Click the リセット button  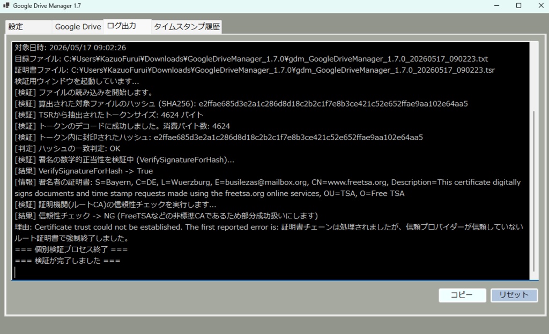(514, 295)
